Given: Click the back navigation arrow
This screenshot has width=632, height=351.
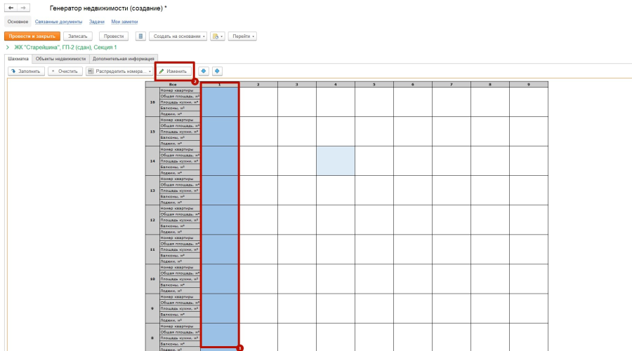Looking at the screenshot, I should point(11,8).
